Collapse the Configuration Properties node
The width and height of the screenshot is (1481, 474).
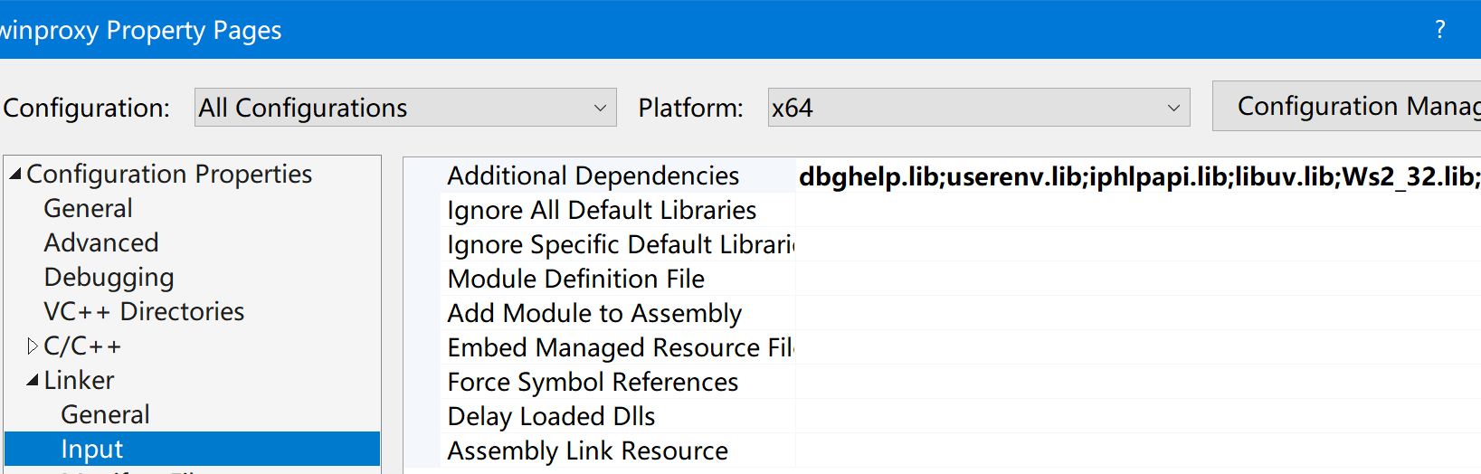(15, 174)
